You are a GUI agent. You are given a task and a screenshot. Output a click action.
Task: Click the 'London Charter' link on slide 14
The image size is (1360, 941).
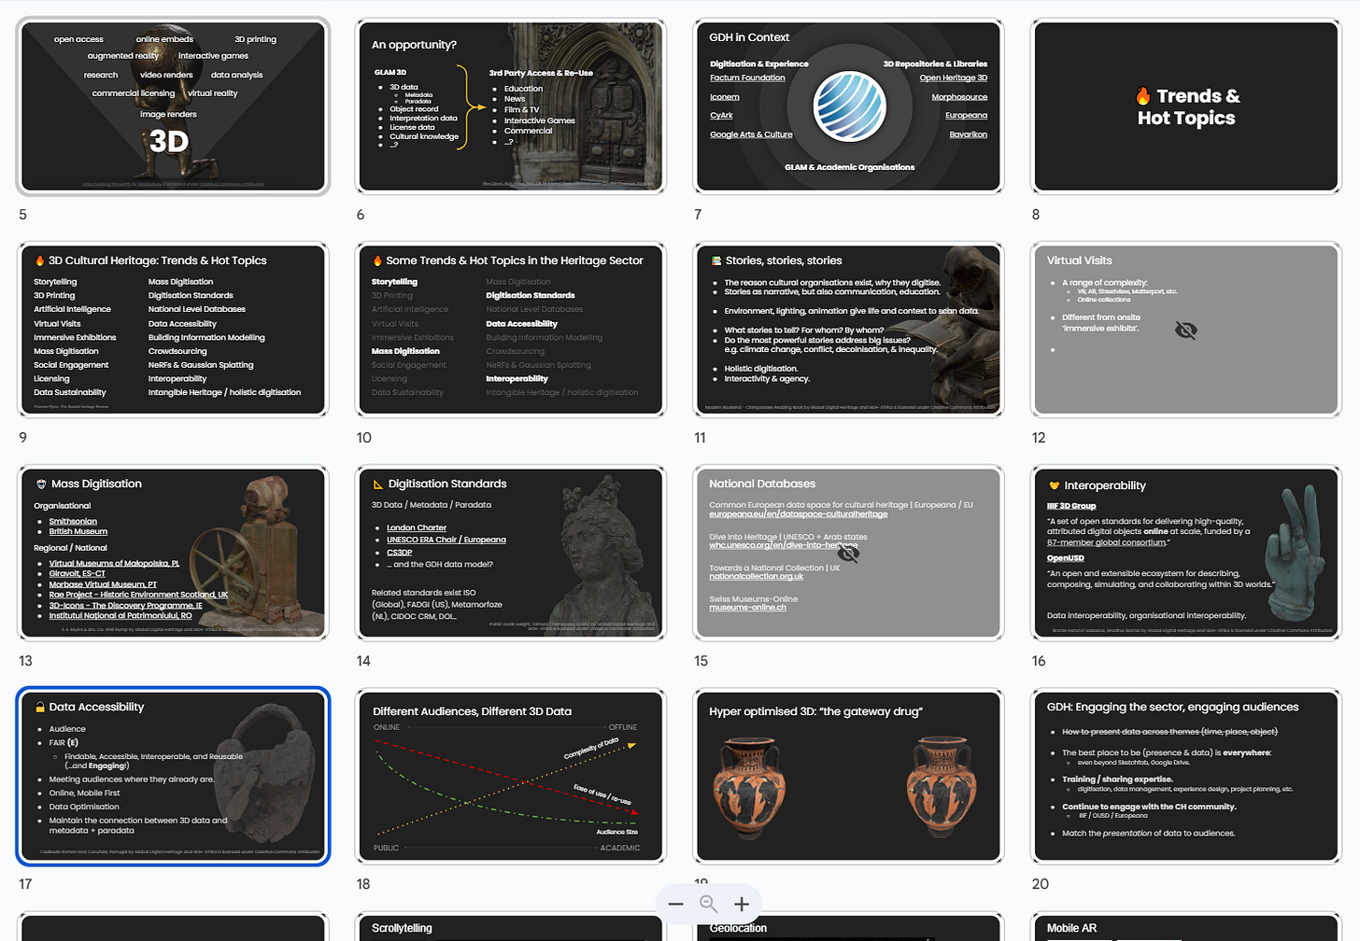[417, 528]
